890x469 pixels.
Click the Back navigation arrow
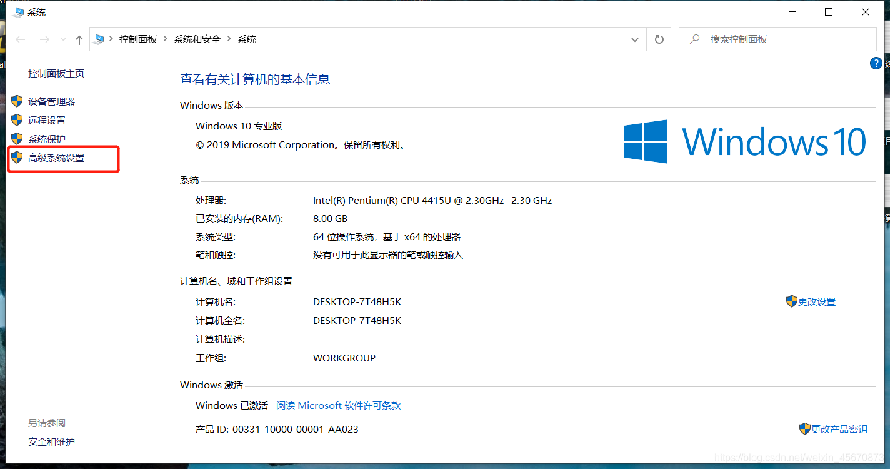pos(21,39)
